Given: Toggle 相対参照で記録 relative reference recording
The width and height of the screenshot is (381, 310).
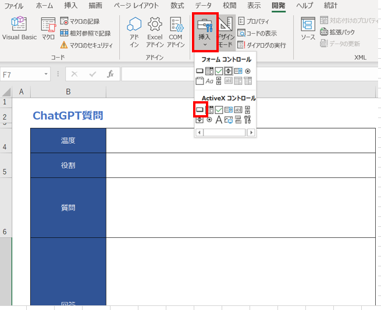Looking at the screenshot, I should click(86, 33).
